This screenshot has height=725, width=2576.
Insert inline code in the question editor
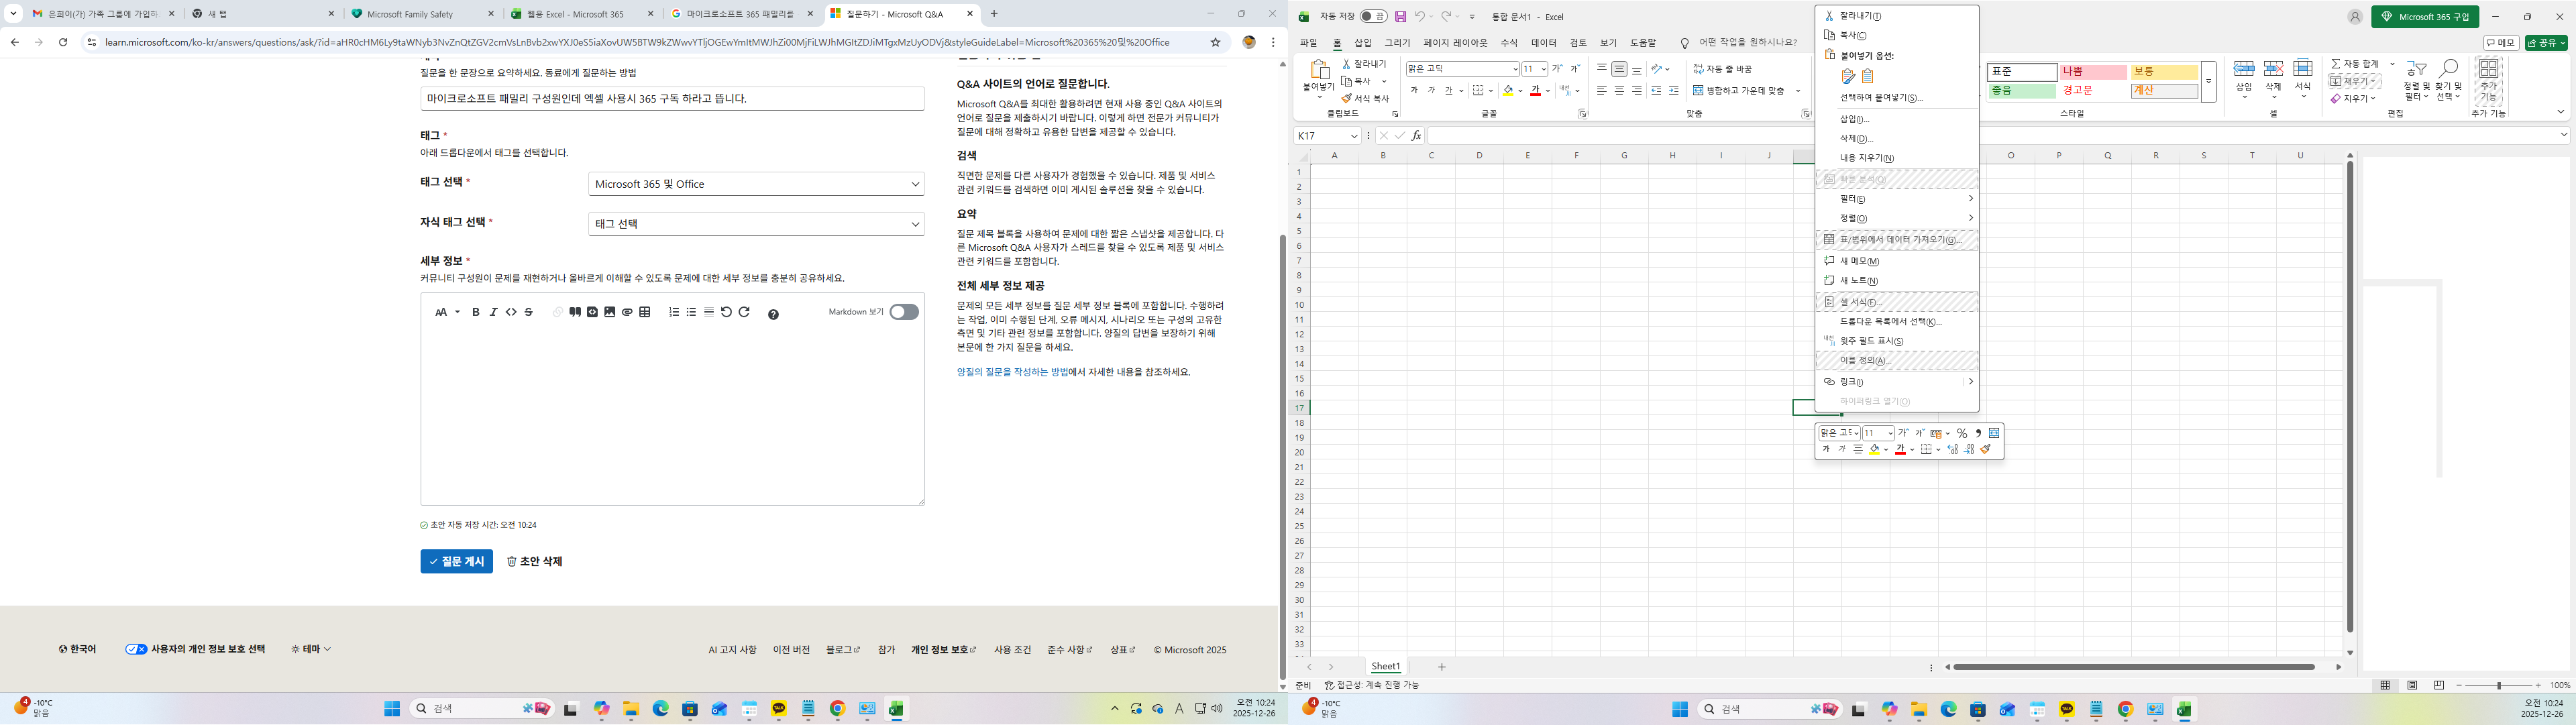coord(511,312)
